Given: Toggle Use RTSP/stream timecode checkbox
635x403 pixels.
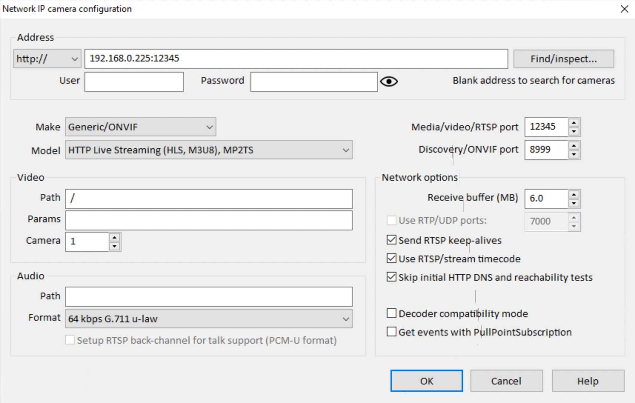Looking at the screenshot, I should click(x=392, y=259).
